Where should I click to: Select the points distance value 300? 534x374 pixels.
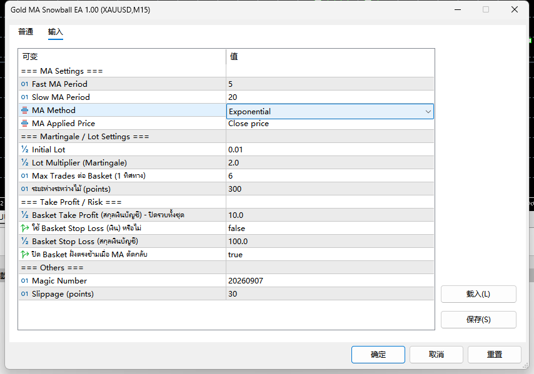coord(330,189)
